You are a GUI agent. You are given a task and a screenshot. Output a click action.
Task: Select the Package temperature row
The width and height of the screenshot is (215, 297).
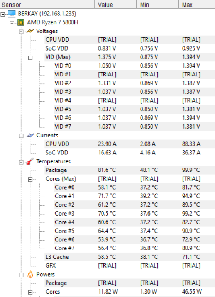click(x=130, y=170)
